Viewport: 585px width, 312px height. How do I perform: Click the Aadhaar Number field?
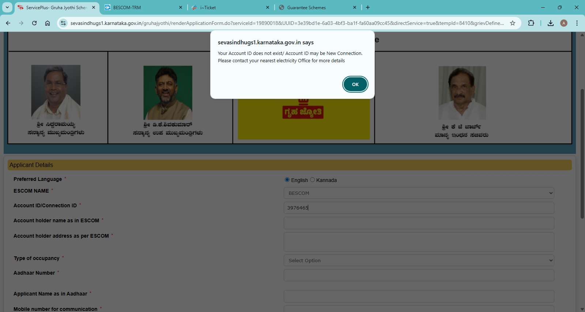click(419, 275)
